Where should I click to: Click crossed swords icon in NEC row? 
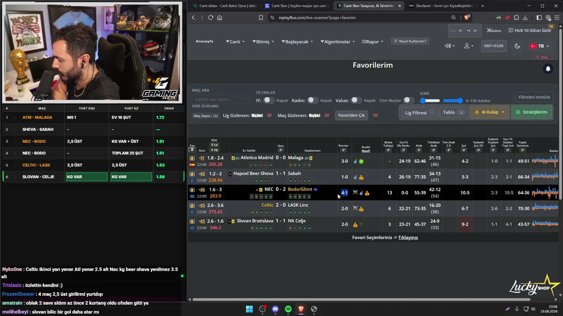(x=355, y=193)
